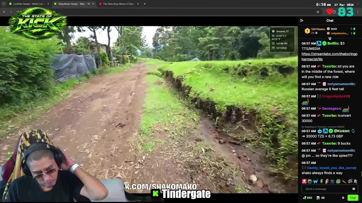The image size is (362, 203).
Task: Bookmark this page with star icon
Action: click(318, 12)
